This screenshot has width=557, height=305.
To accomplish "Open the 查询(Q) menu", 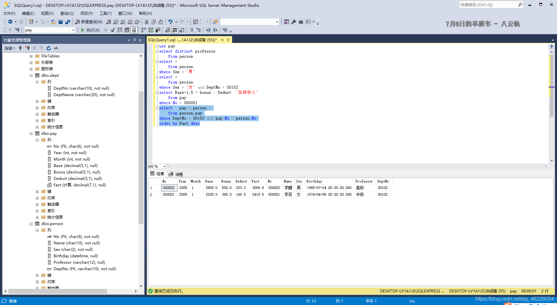I will click(67, 14).
